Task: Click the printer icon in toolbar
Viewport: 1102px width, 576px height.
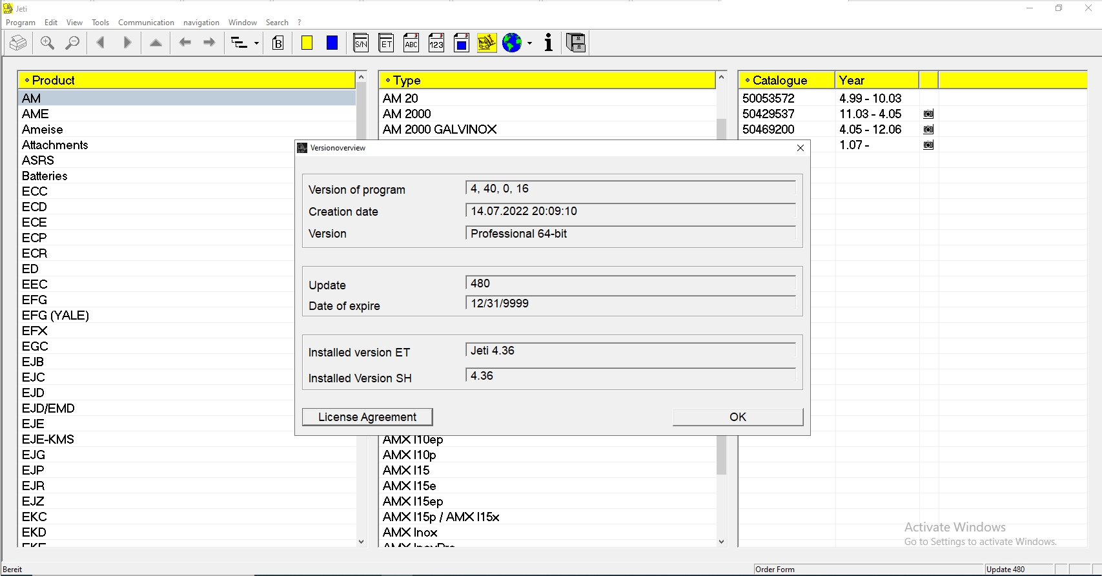Action: [18, 43]
